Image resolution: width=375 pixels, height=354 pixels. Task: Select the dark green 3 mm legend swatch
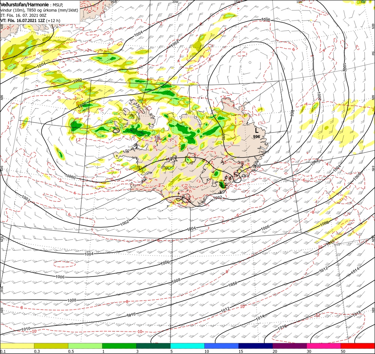(153, 346)
